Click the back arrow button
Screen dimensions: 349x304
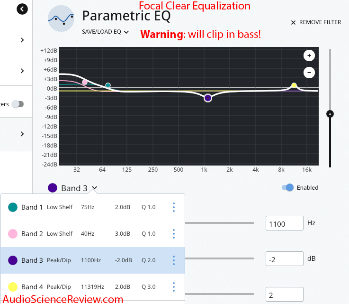(22, 9)
